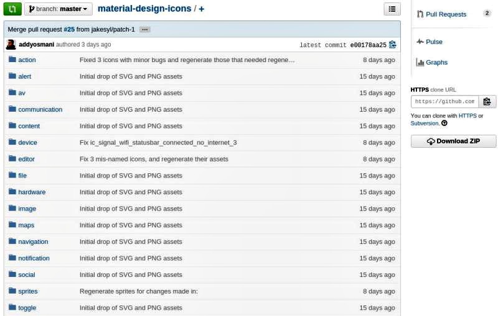Click the Graphs bar chart icon
This screenshot has height=316, width=498.
(420, 62)
